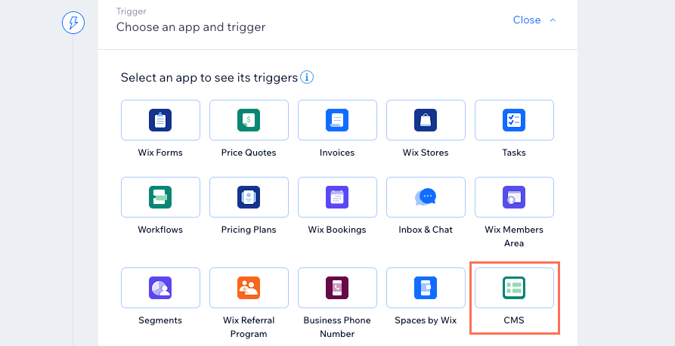
Task: Click the lightning bolt trigger step icon
Action: (x=73, y=23)
